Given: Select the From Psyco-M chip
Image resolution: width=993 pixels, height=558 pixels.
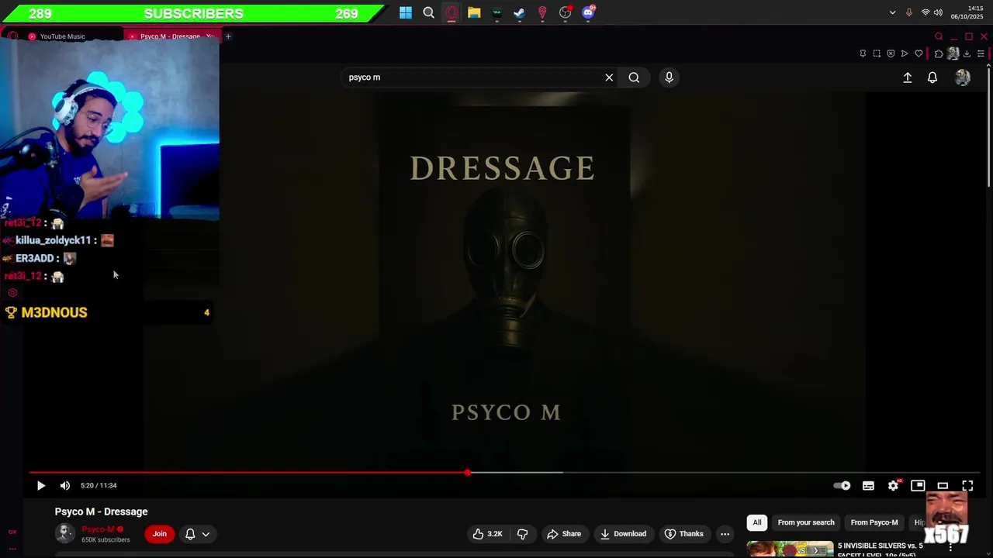Looking at the screenshot, I should (874, 522).
